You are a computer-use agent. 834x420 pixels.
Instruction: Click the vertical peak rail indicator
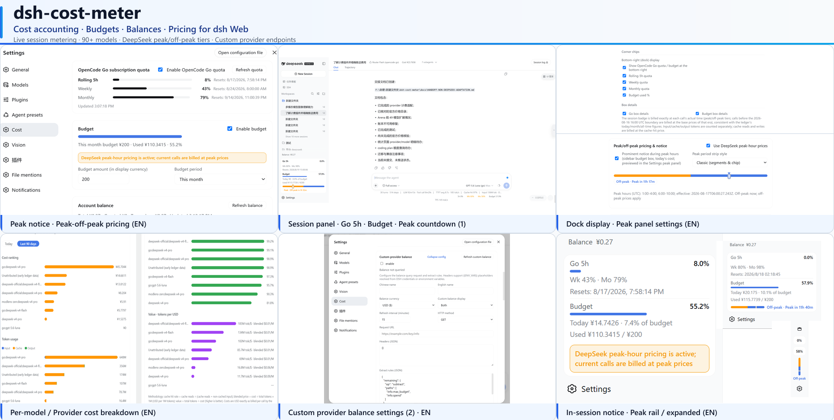point(799,366)
